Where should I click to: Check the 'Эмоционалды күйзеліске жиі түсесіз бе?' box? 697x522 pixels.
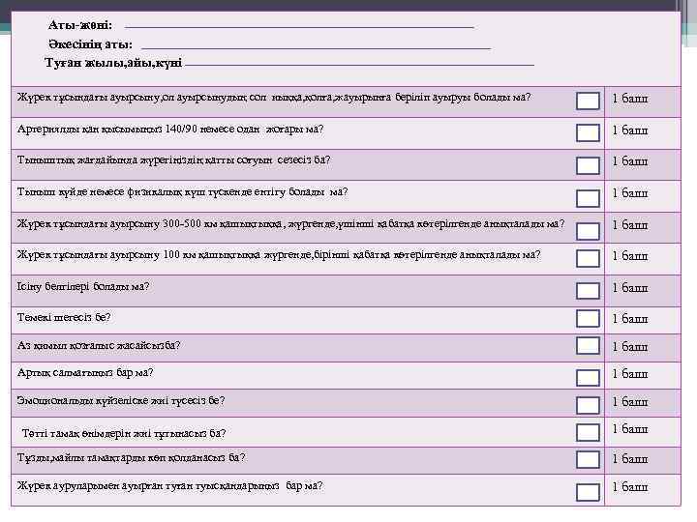coord(588,403)
